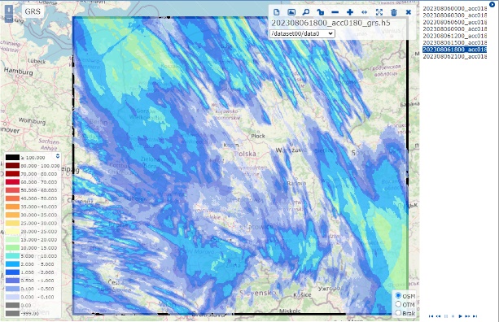Image resolution: width=499 pixels, height=322 pixels.
Task: Click the horizontal double-arrow icon
Action: tap(365, 12)
